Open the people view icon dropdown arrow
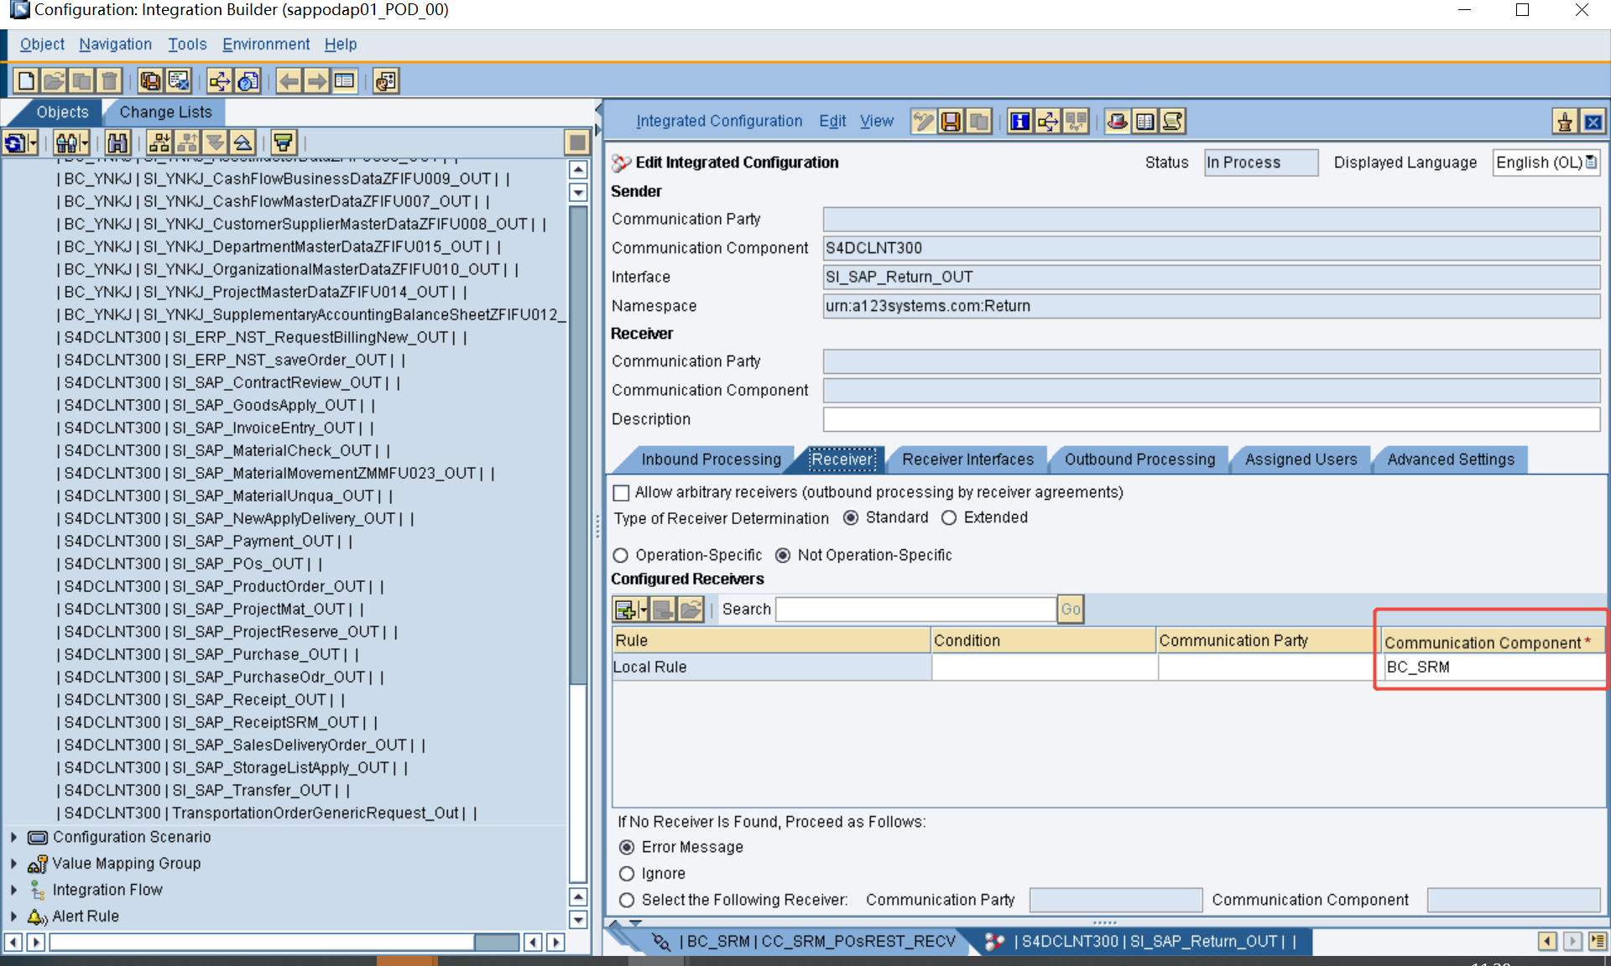Image resolution: width=1611 pixels, height=966 pixels. tap(85, 143)
